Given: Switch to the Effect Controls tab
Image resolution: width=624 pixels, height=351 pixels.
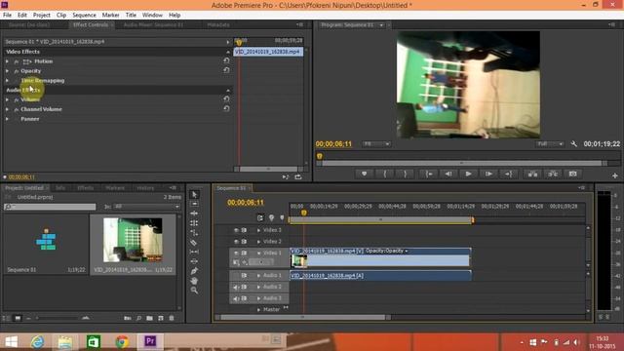Looking at the screenshot, I should click(x=91, y=24).
